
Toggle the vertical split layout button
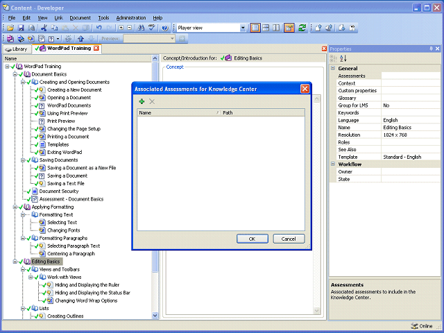pos(276,28)
